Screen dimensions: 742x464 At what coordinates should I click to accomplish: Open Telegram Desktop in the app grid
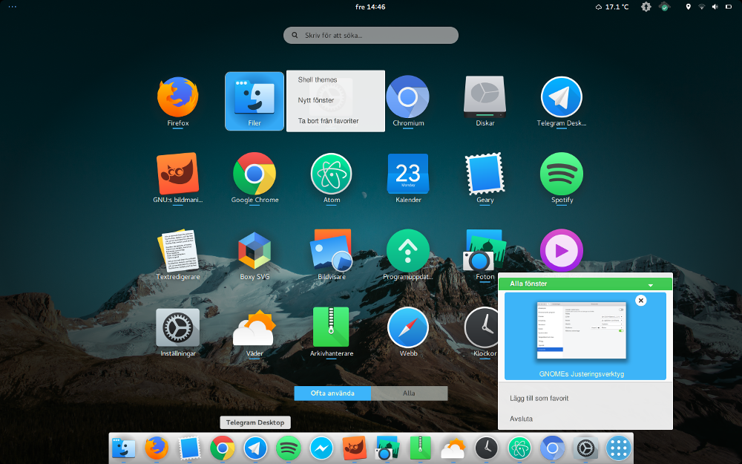(562, 102)
